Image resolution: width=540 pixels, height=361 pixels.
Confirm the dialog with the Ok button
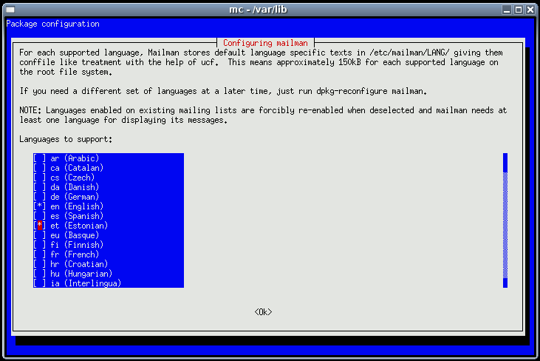click(263, 312)
